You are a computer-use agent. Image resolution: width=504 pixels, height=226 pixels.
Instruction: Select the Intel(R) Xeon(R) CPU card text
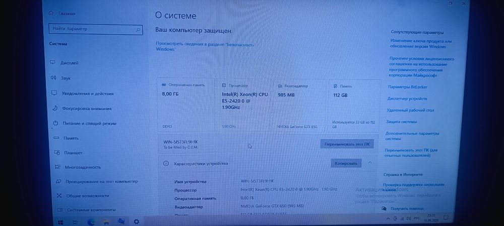pyautogui.click(x=245, y=101)
